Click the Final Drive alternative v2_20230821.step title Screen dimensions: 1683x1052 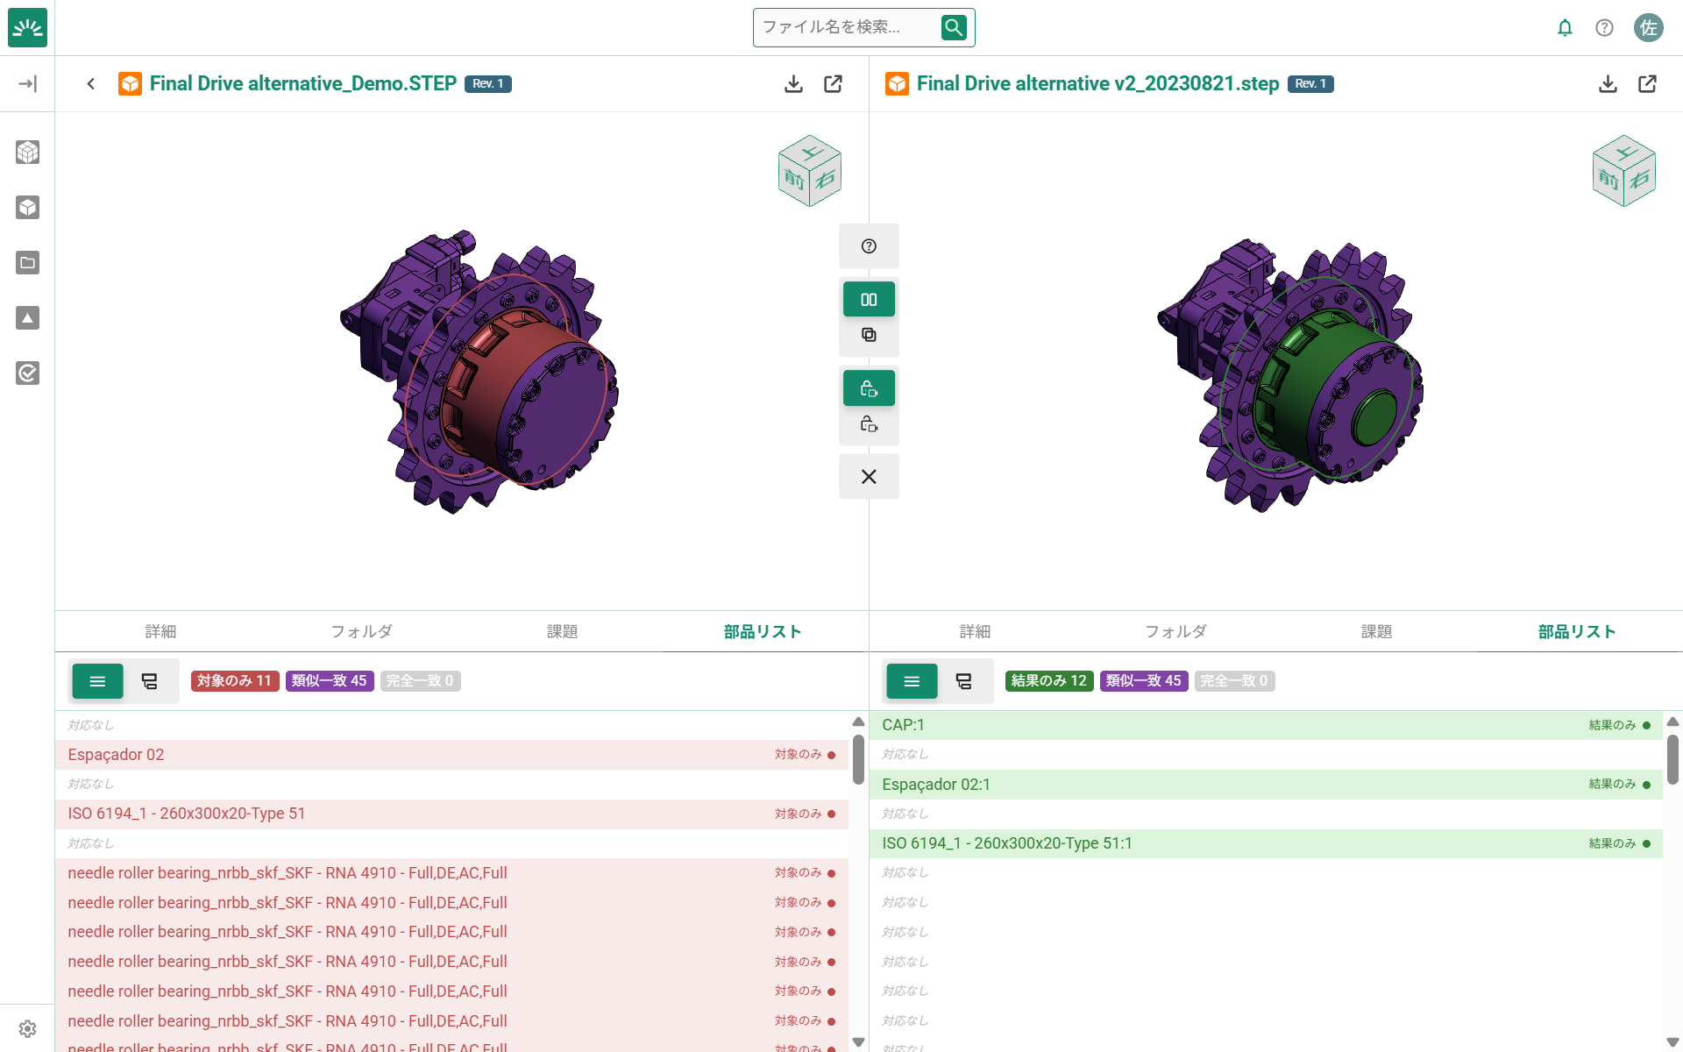tap(1097, 84)
